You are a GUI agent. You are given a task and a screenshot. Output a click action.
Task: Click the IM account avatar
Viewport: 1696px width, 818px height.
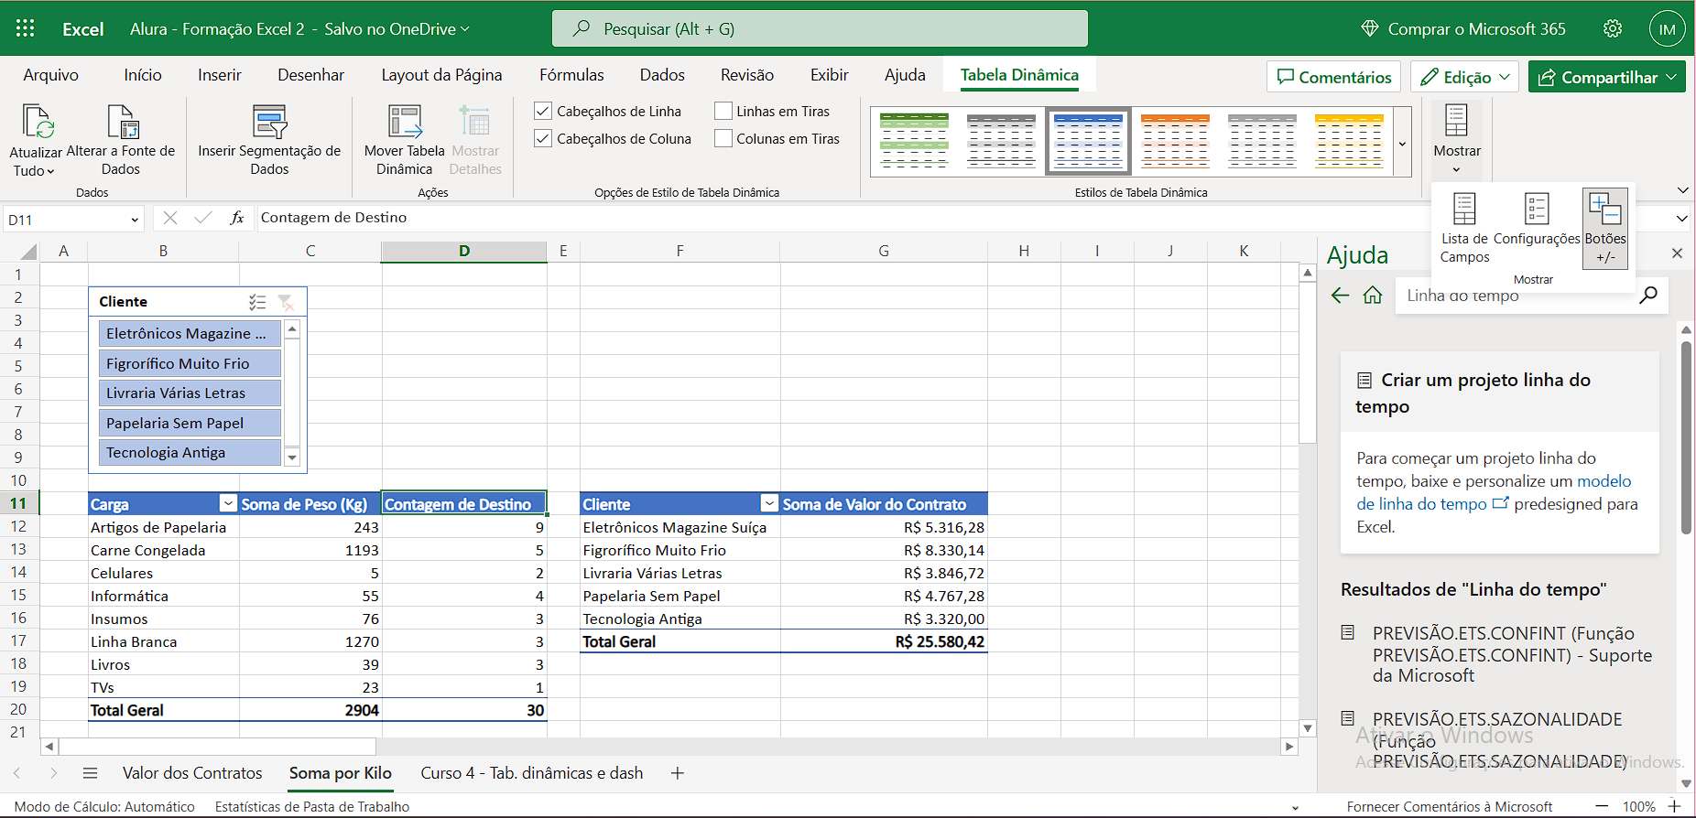point(1667,28)
